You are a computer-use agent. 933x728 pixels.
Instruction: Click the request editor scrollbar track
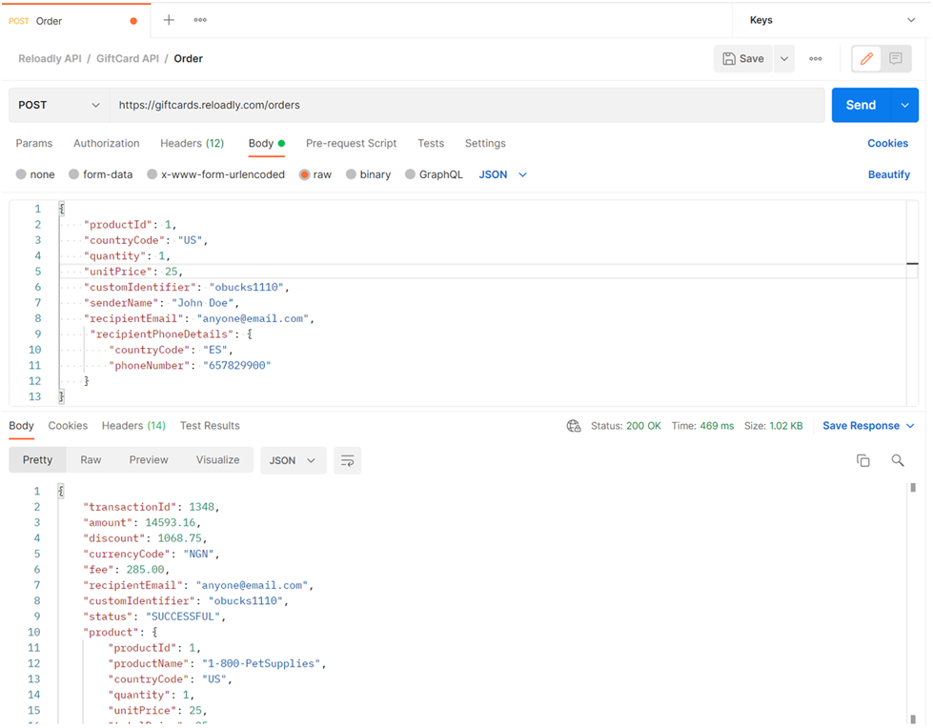coord(912,303)
